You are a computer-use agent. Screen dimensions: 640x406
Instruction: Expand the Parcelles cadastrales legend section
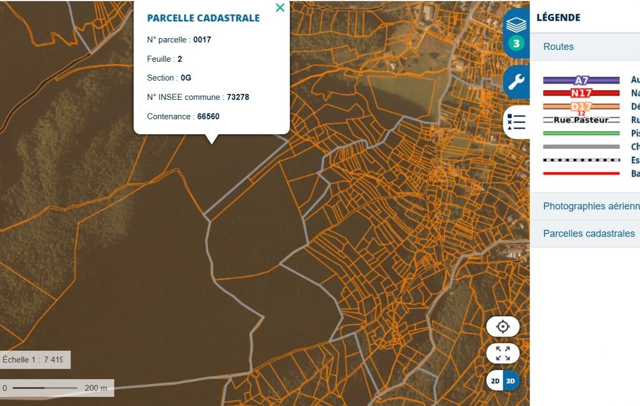588,234
